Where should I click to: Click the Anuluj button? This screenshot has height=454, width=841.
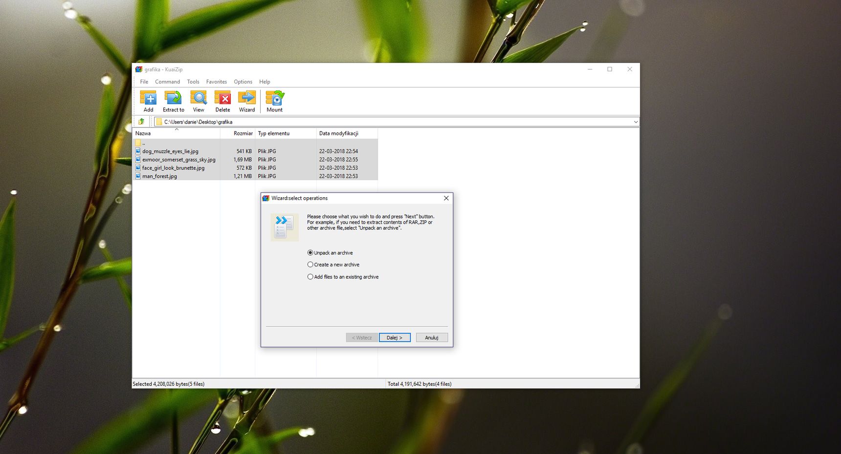(432, 338)
